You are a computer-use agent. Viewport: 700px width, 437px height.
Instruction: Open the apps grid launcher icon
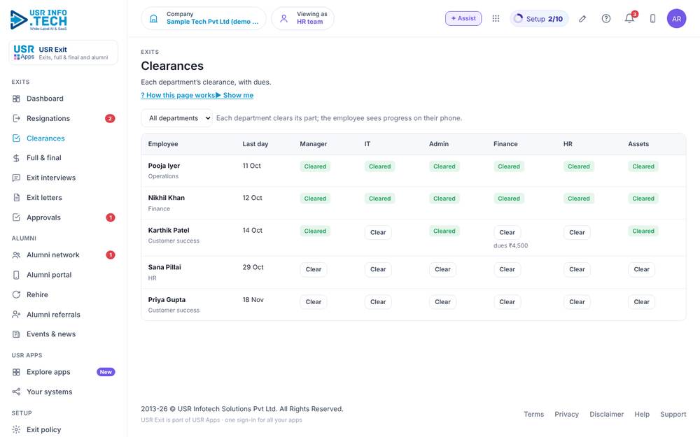click(496, 18)
